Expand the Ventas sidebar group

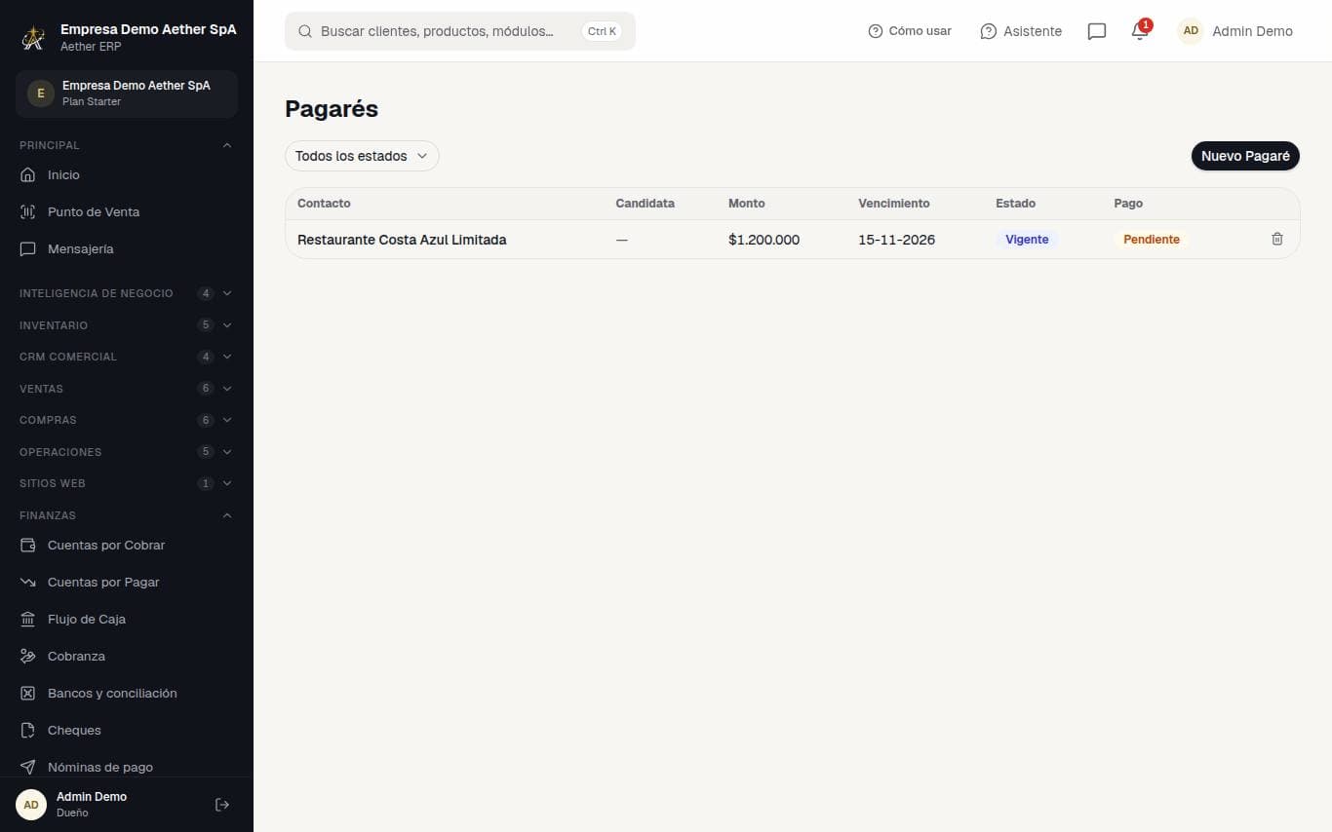click(127, 388)
